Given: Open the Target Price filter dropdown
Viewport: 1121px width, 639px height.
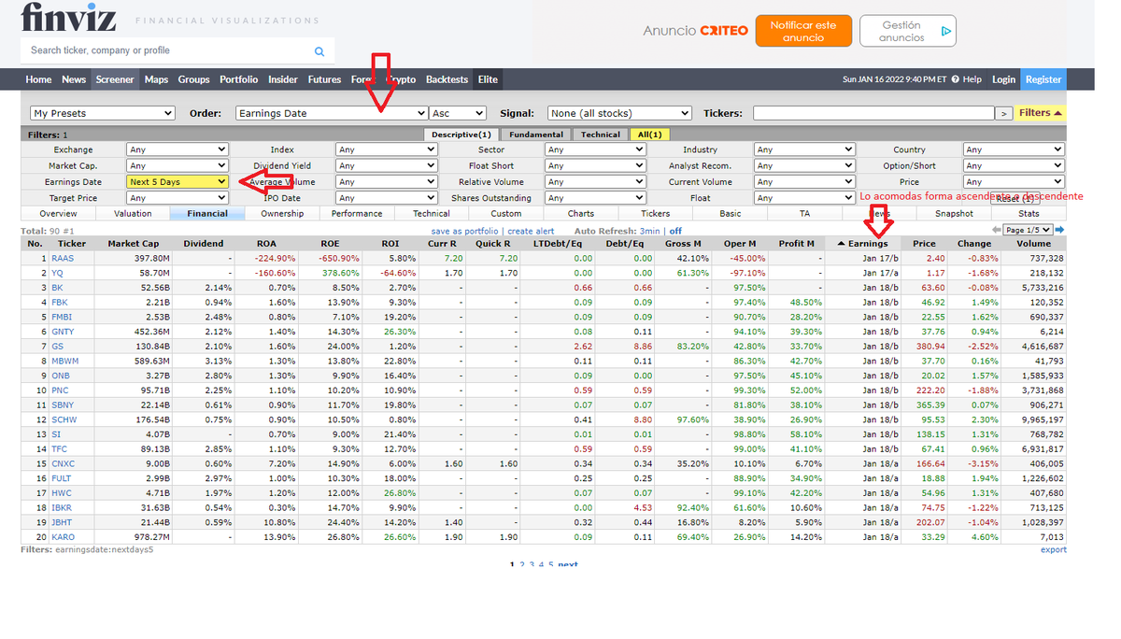Looking at the screenshot, I should tap(177, 198).
